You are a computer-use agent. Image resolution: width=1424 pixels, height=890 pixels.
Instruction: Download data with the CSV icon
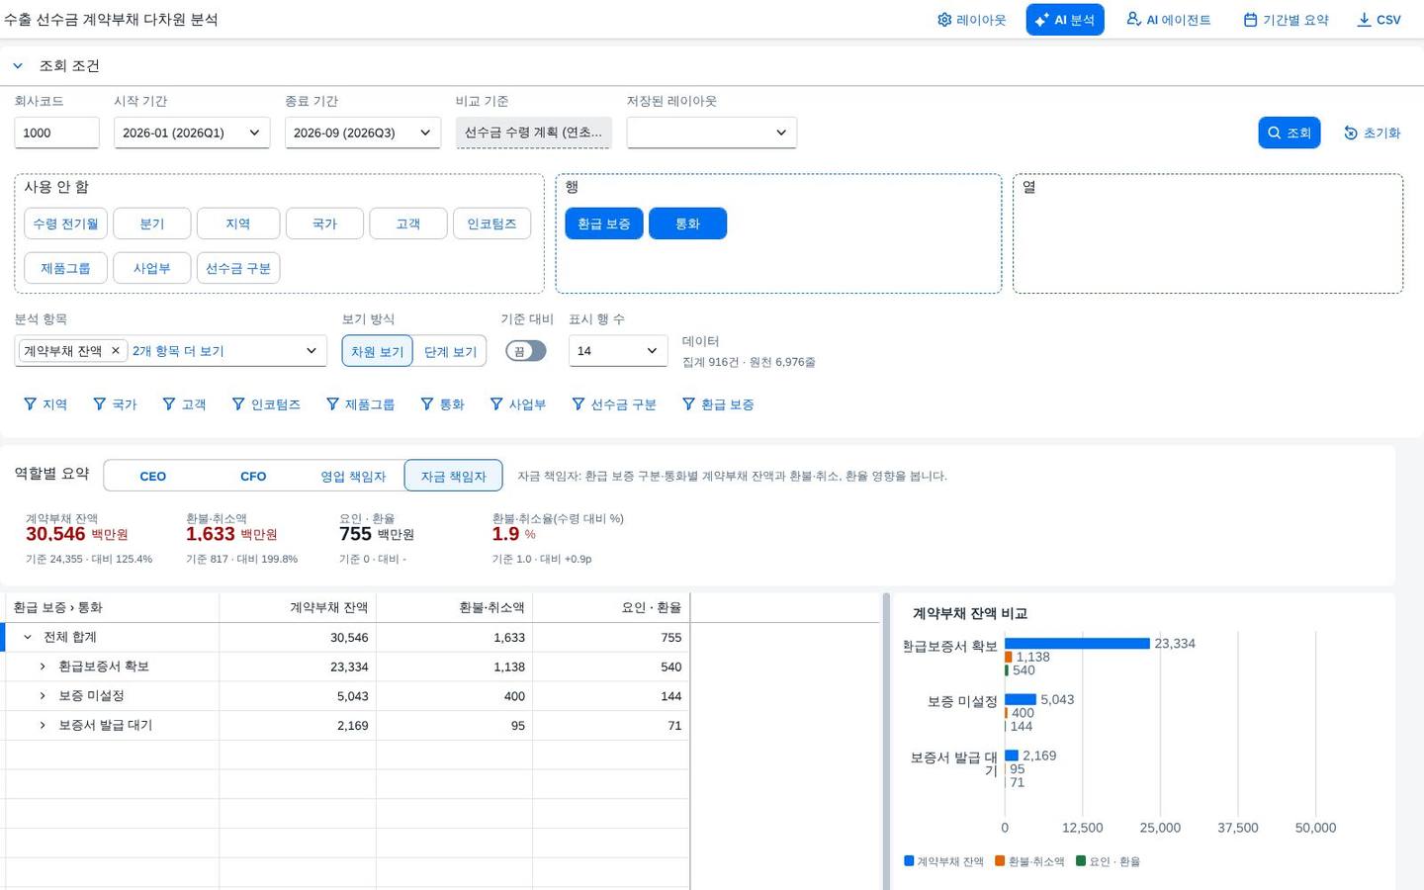(x=1364, y=20)
